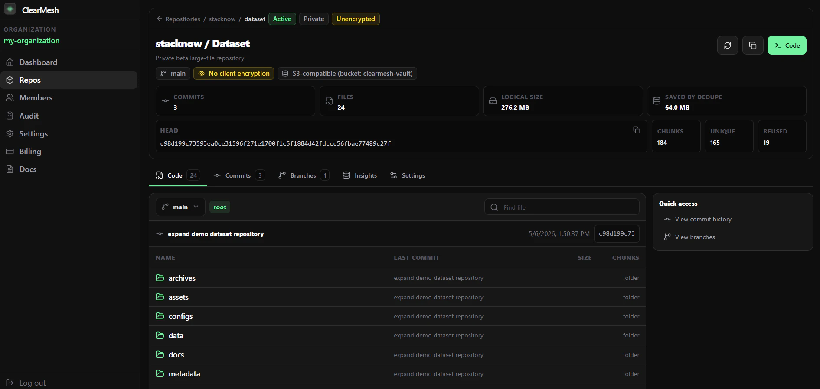Open the Members page
This screenshot has width=820, height=389.
point(69,98)
